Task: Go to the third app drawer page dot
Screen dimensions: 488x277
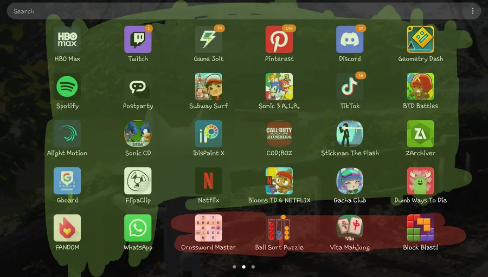Action: [253, 267]
